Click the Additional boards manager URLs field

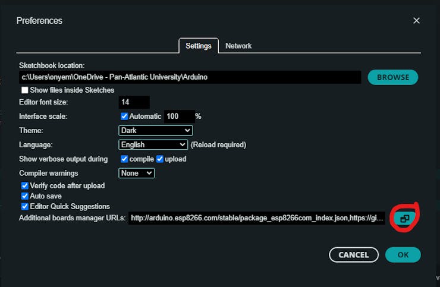point(257,218)
